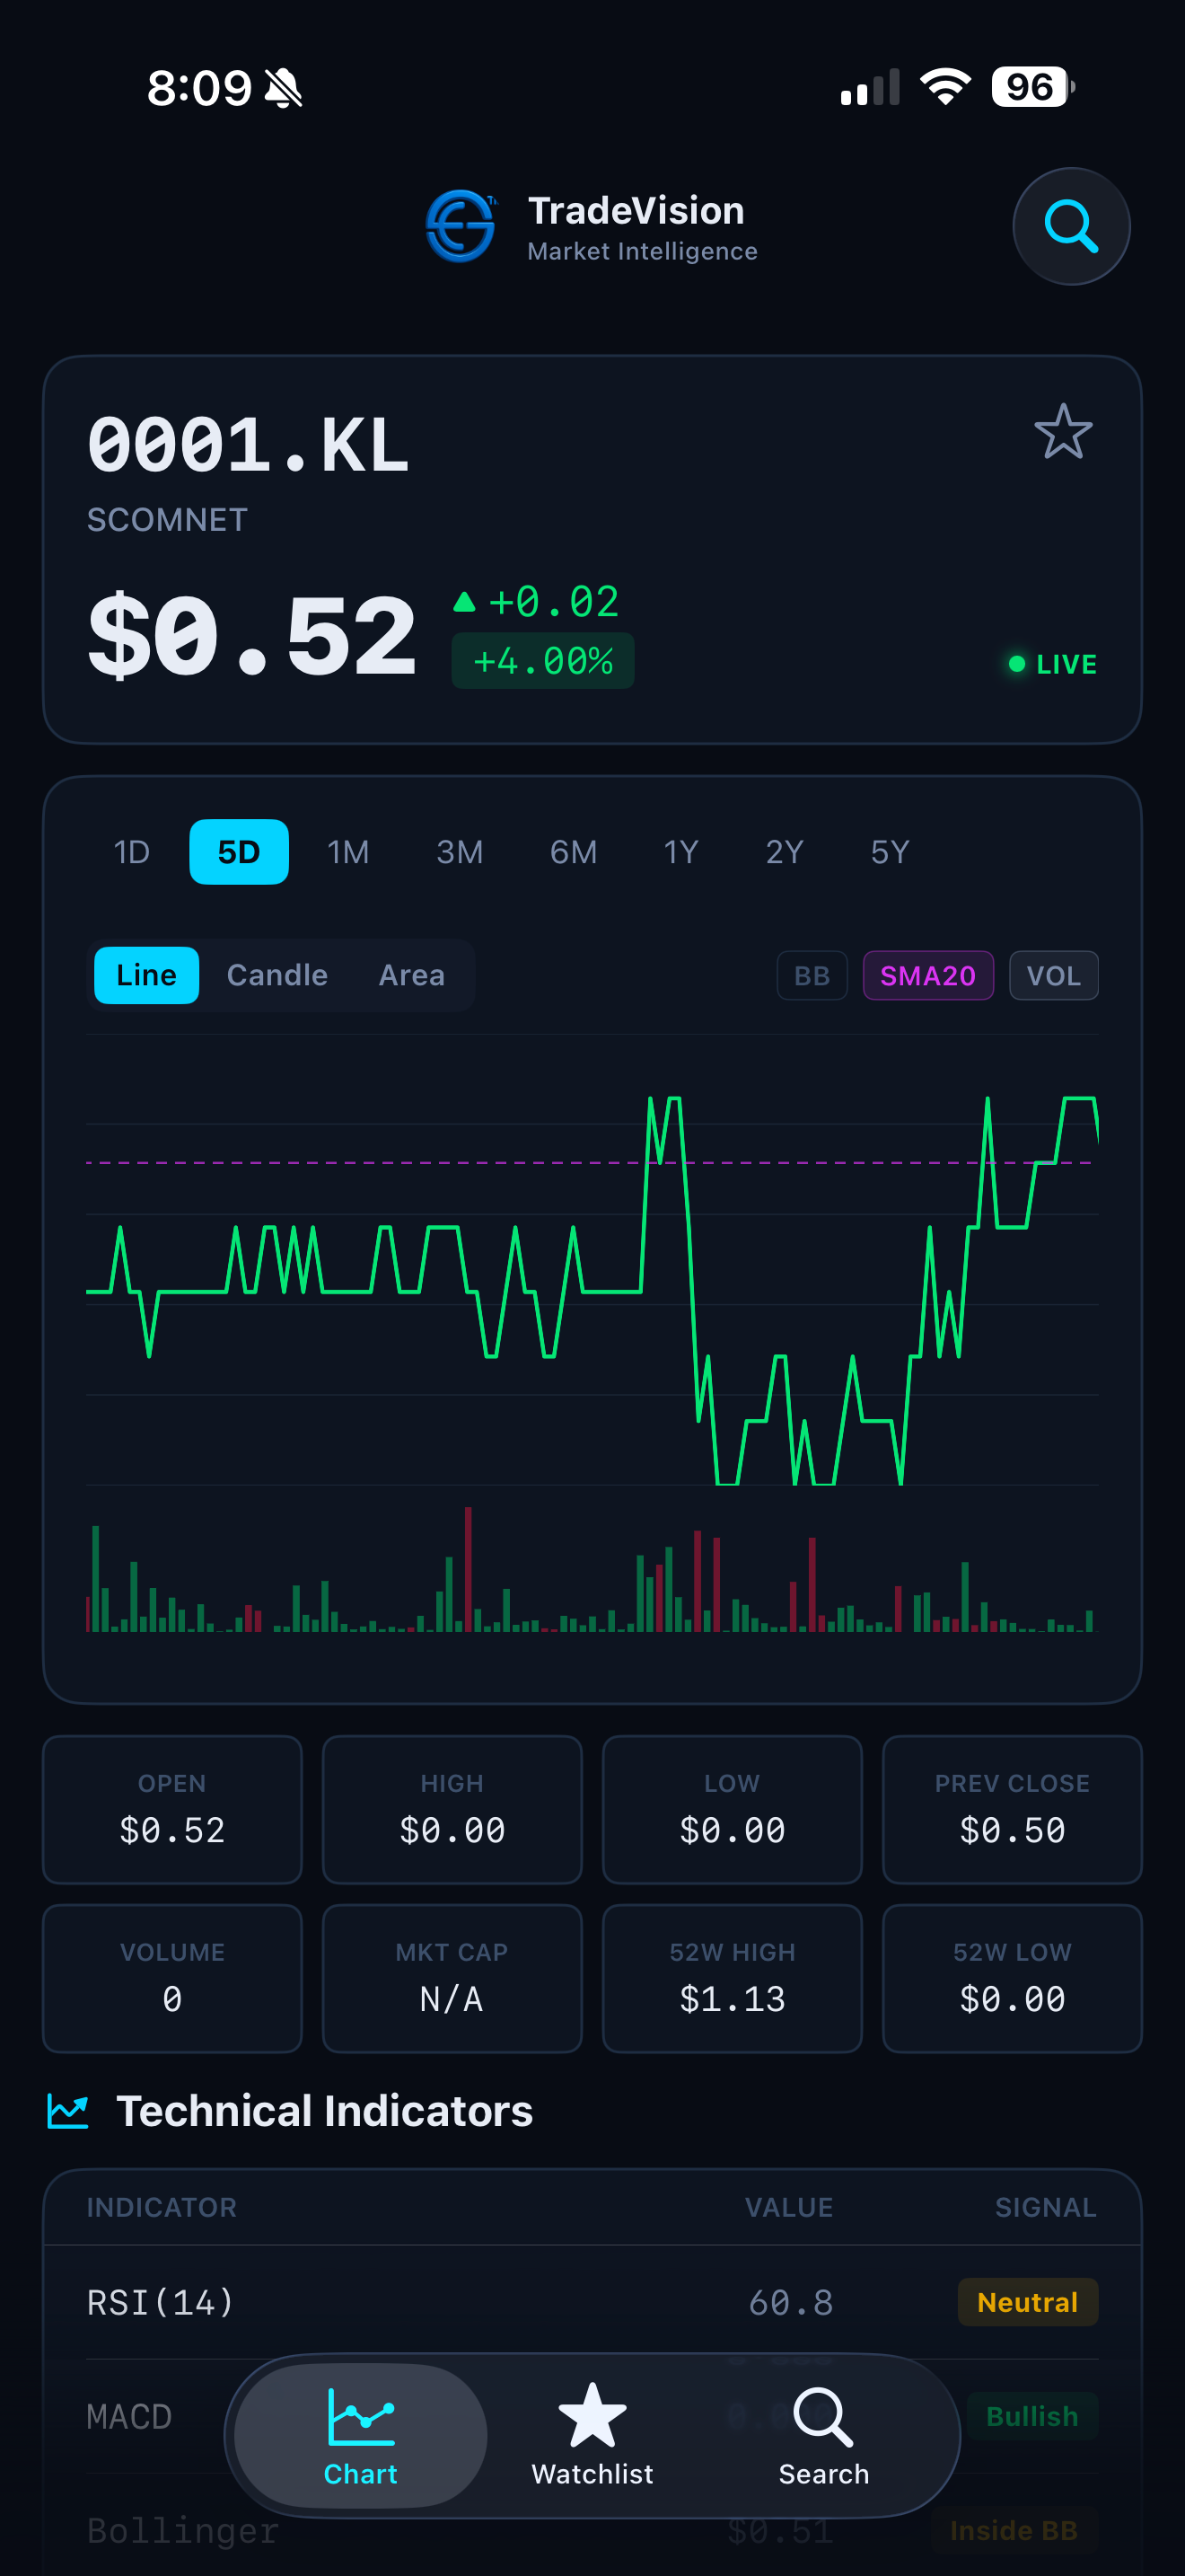
Task: Tap the SIGNAL column header
Action: [x=1046, y=2207]
